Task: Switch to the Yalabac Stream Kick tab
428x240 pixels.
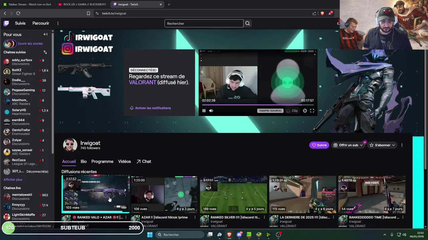Action: pyautogui.click(x=27, y=4)
